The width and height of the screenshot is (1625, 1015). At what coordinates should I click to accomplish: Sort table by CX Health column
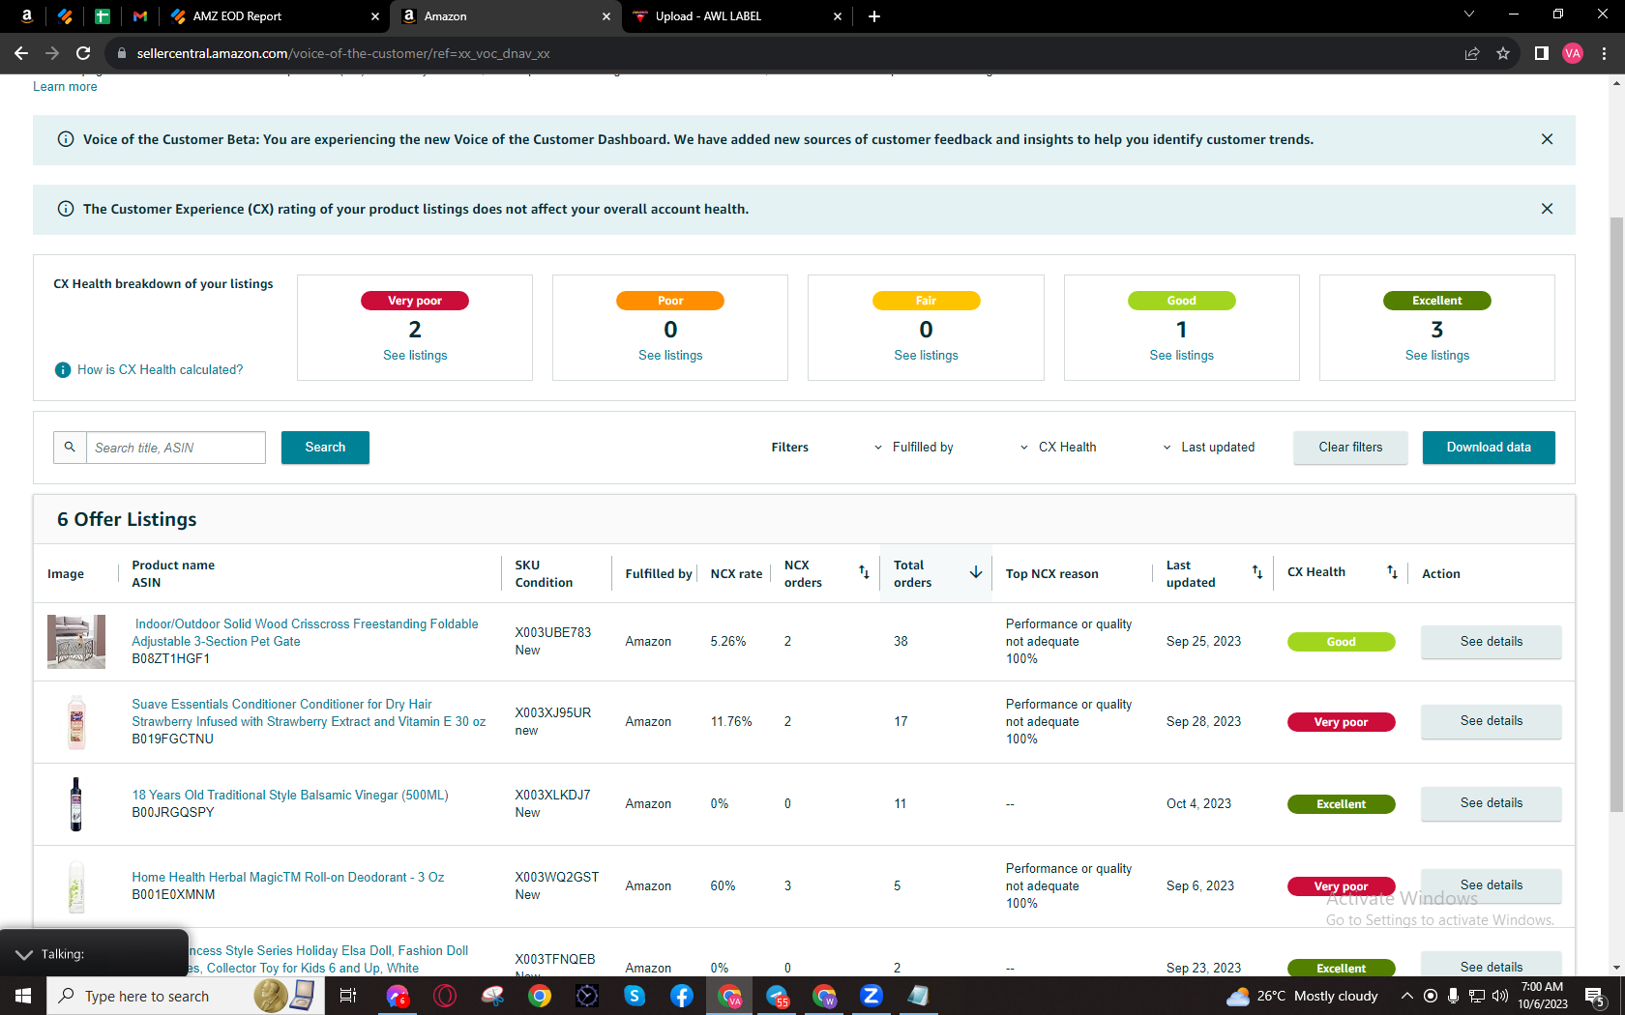tap(1392, 572)
